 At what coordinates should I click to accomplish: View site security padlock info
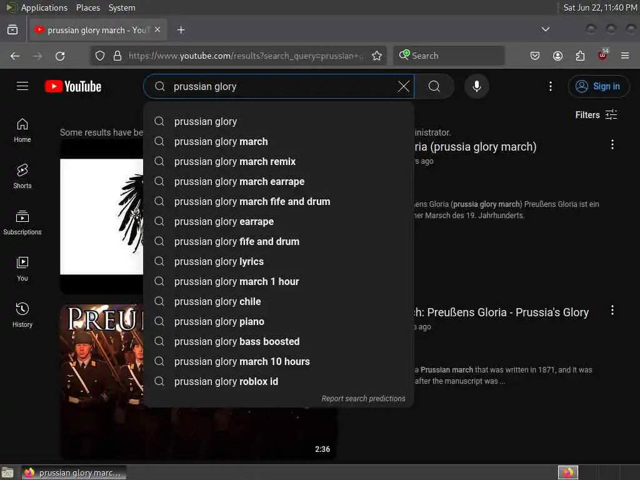(117, 56)
